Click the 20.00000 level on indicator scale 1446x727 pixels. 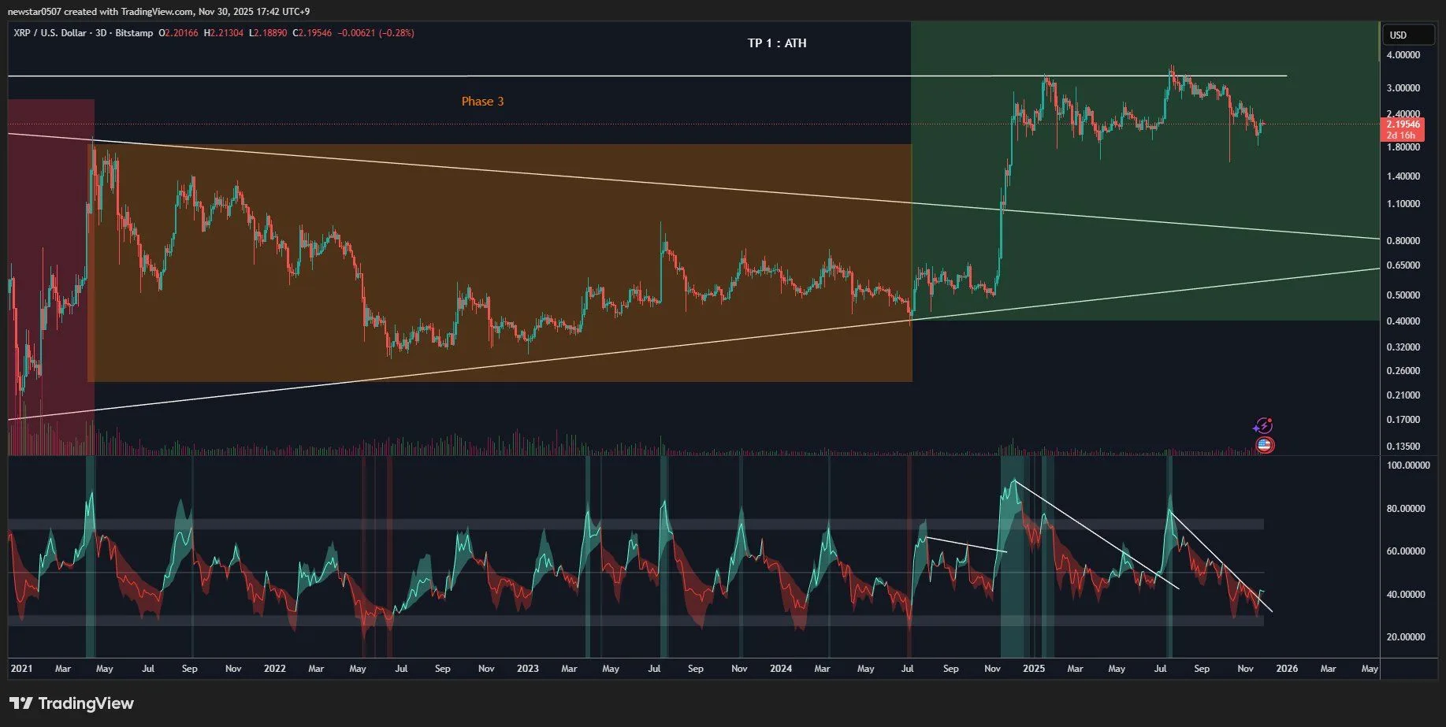pos(1405,637)
